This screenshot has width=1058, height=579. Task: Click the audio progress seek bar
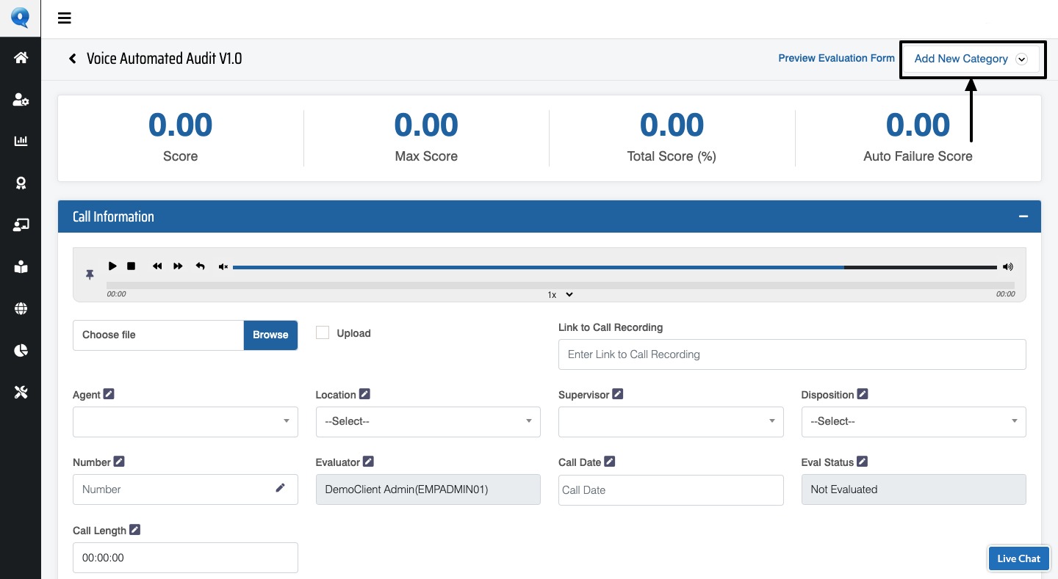tap(560, 285)
